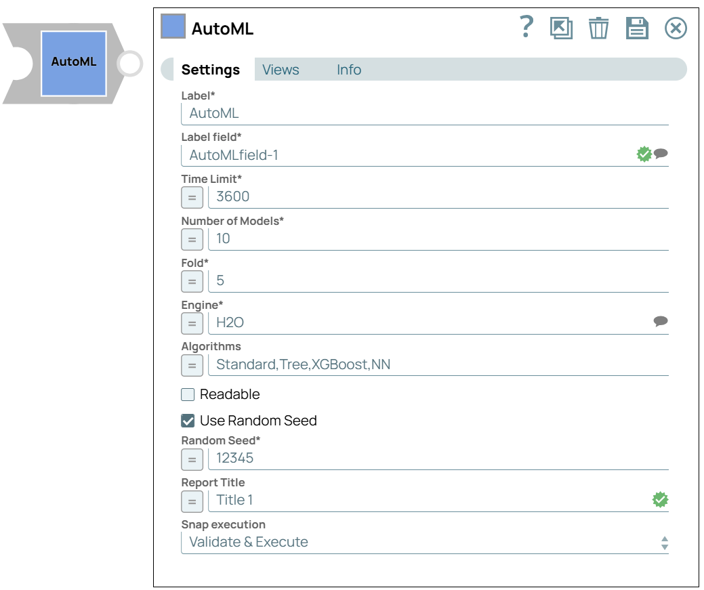704x590 pixels.
Task: Delete the Snap with the trash icon
Action: pos(599,28)
